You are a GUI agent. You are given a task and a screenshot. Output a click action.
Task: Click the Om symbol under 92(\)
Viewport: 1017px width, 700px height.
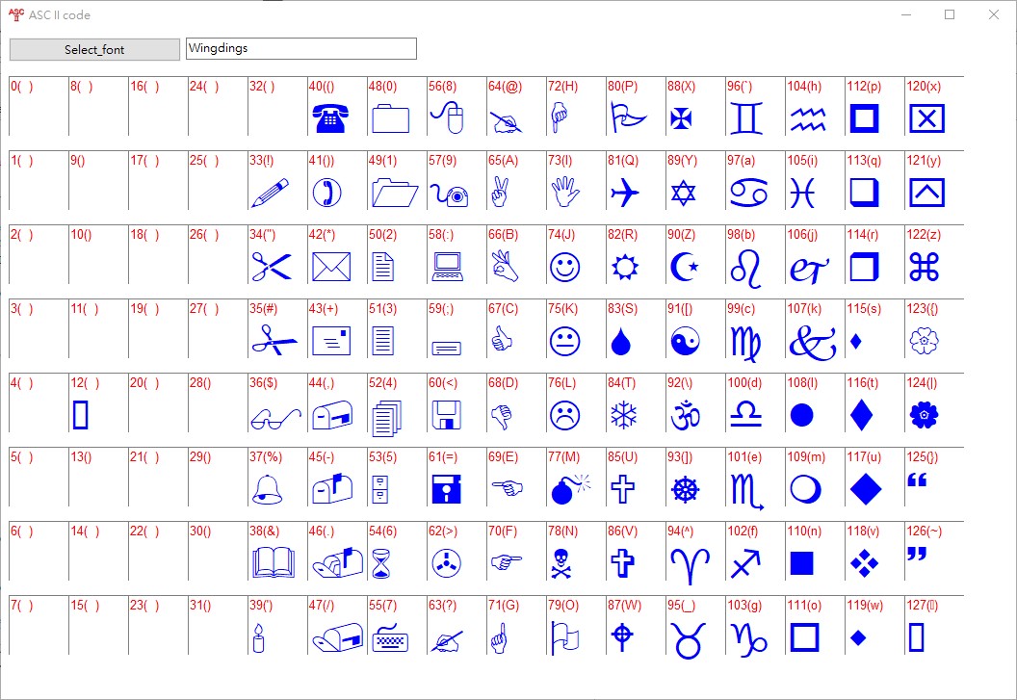coord(686,415)
